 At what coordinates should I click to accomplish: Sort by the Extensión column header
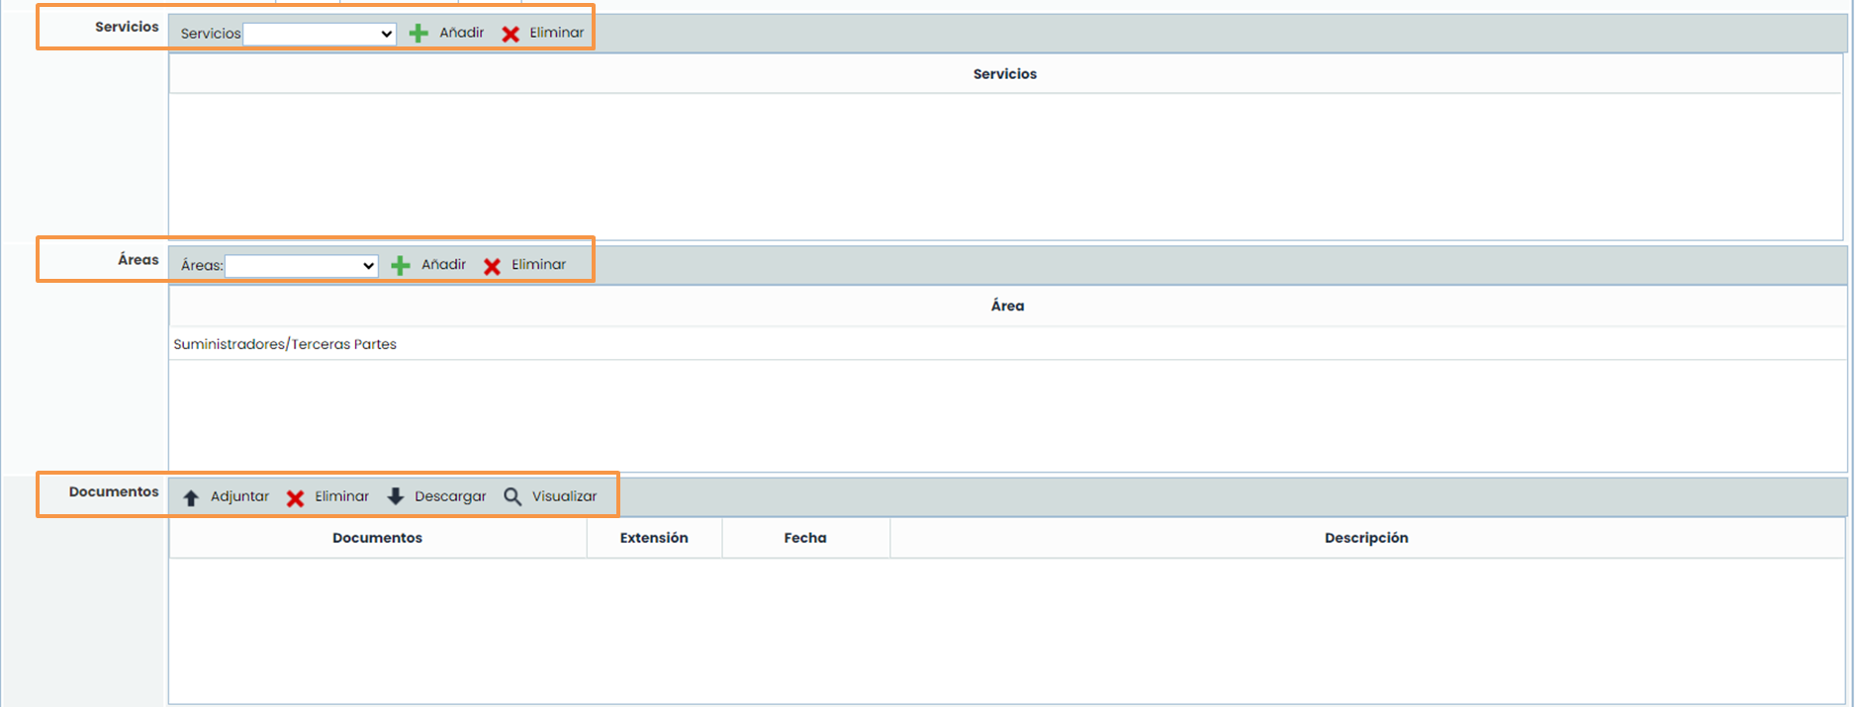tap(654, 538)
